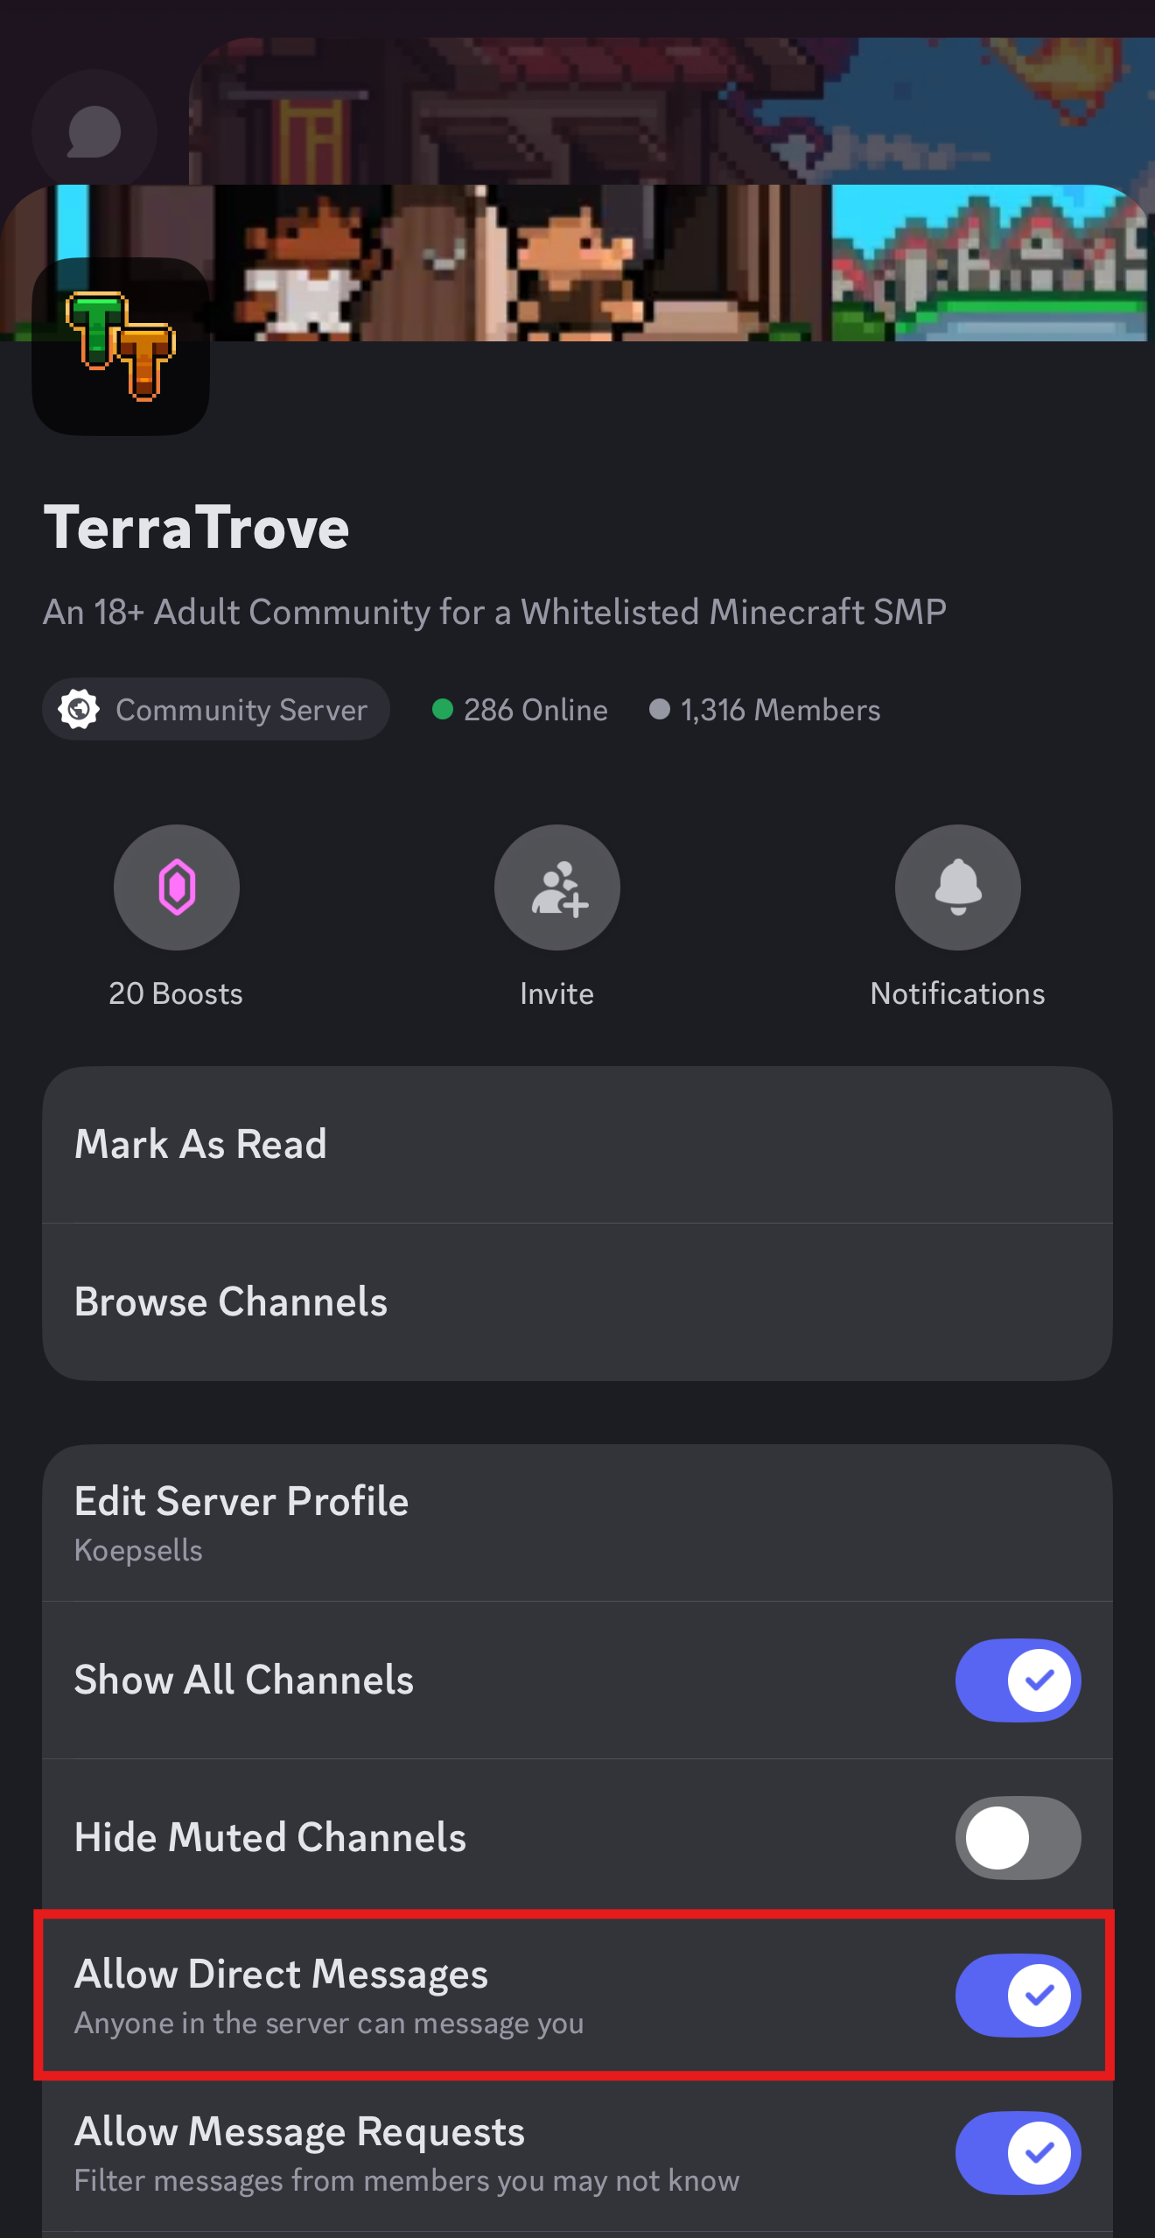Tap the Community Server badge icon

(x=79, y=709)
